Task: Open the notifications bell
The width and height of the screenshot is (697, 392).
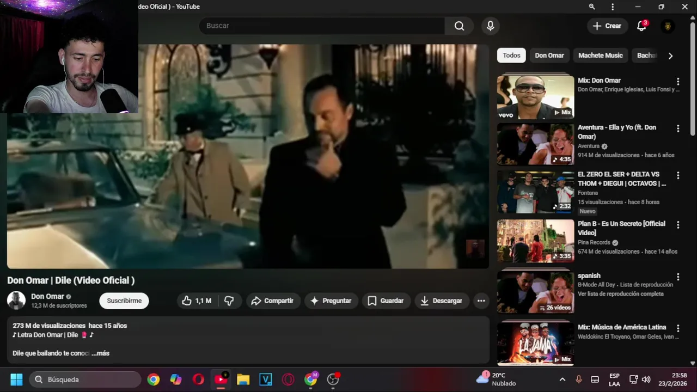Action: pos(641,26)
